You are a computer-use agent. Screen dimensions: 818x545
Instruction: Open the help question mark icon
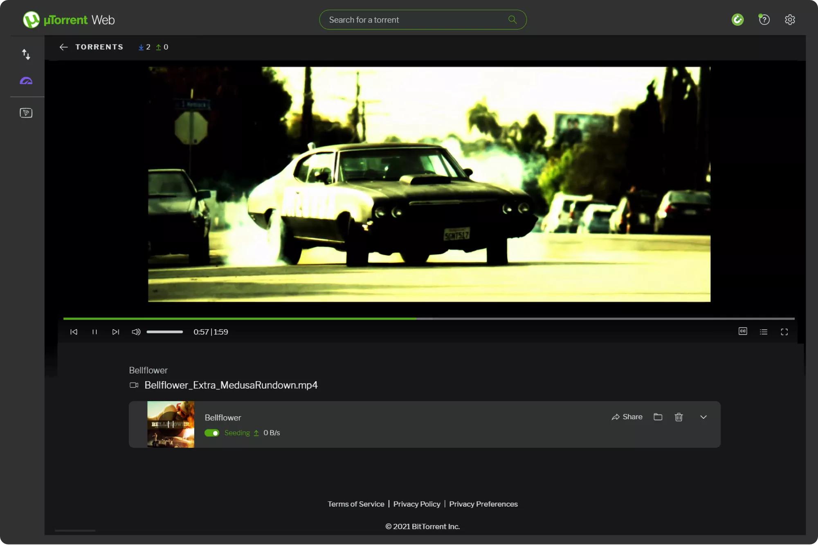click(764, 19)
